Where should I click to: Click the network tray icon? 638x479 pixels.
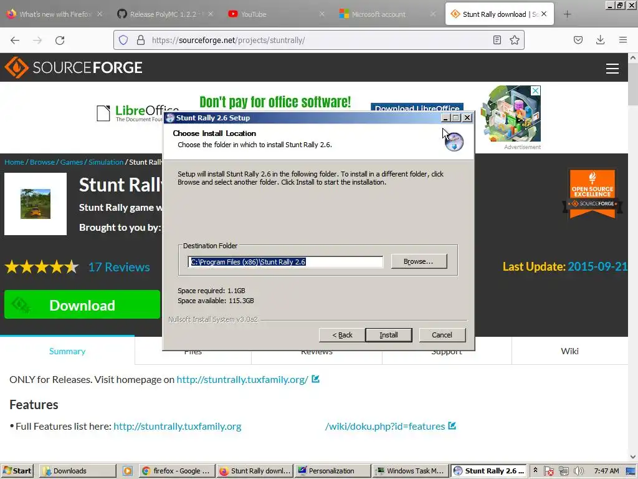point(563,471)
